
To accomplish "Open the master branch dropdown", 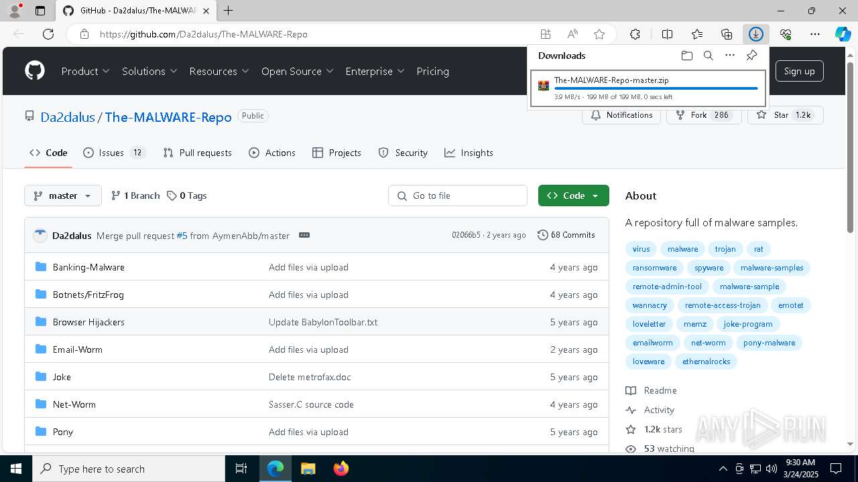I will tap(63, 195).
